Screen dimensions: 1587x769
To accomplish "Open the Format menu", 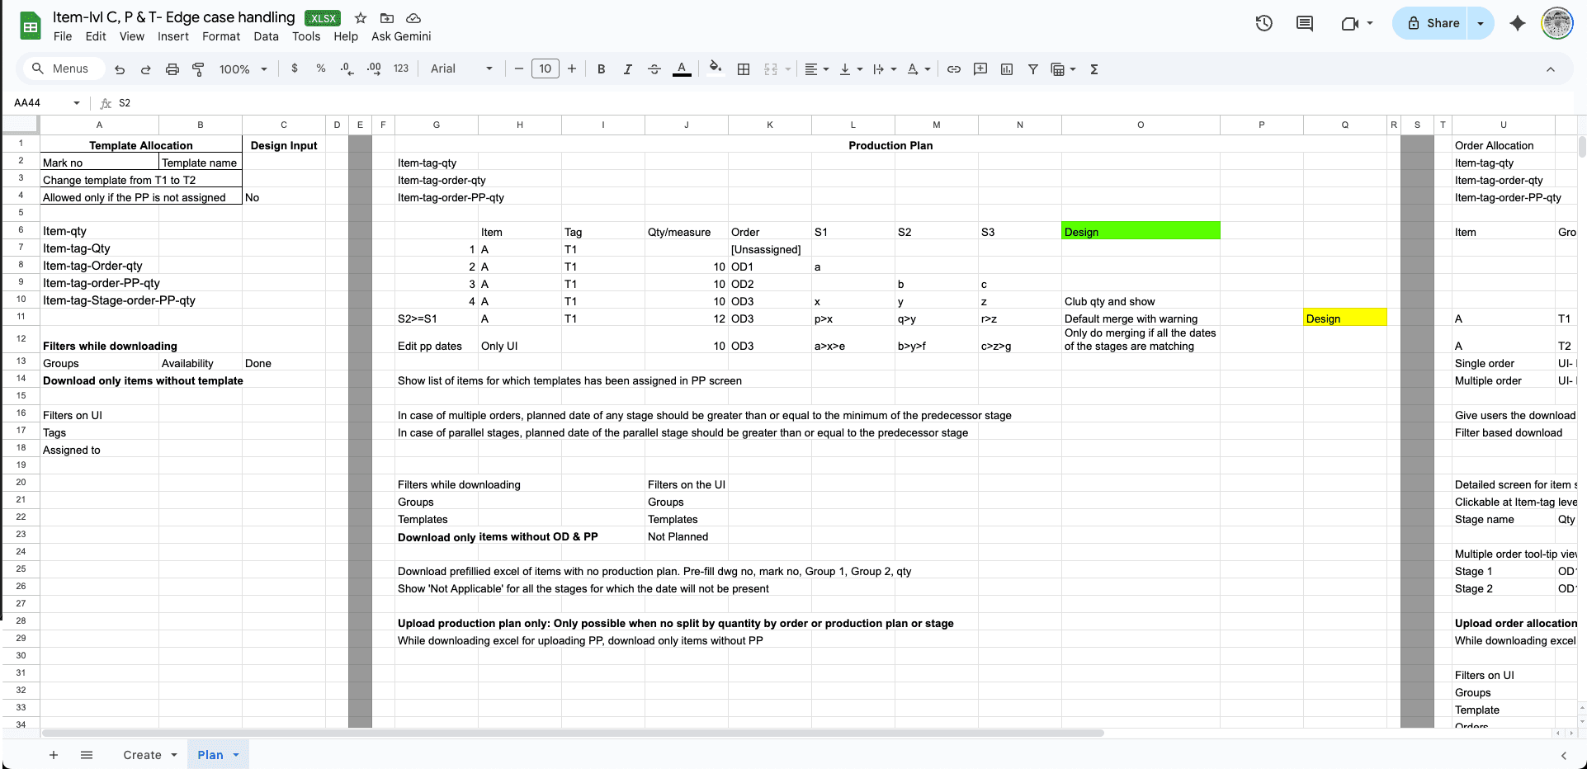I will 221,36.
